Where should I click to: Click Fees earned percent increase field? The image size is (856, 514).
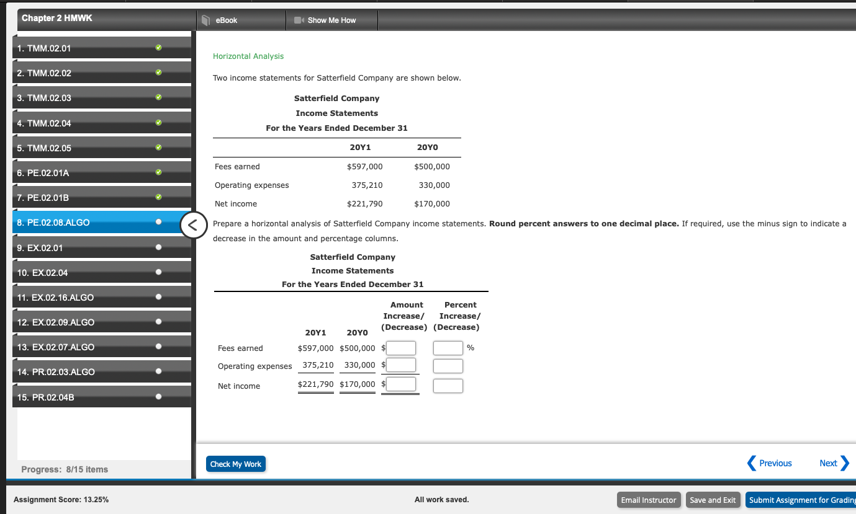pos(448,348)
